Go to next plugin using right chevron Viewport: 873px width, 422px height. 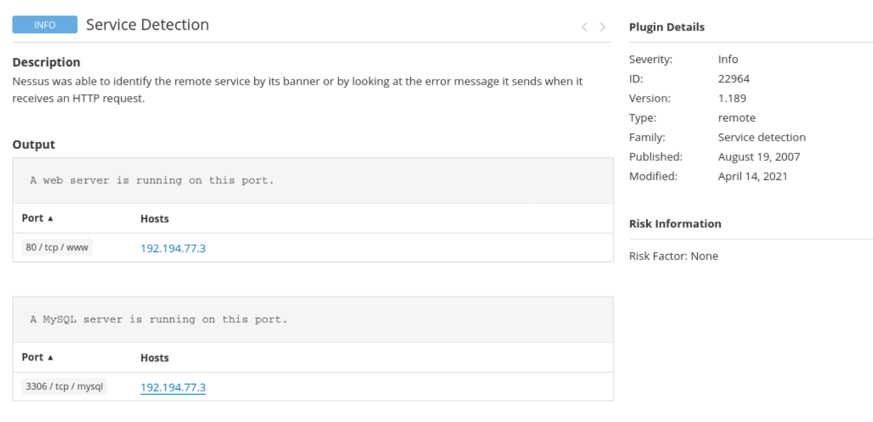(x=602, y=27)
